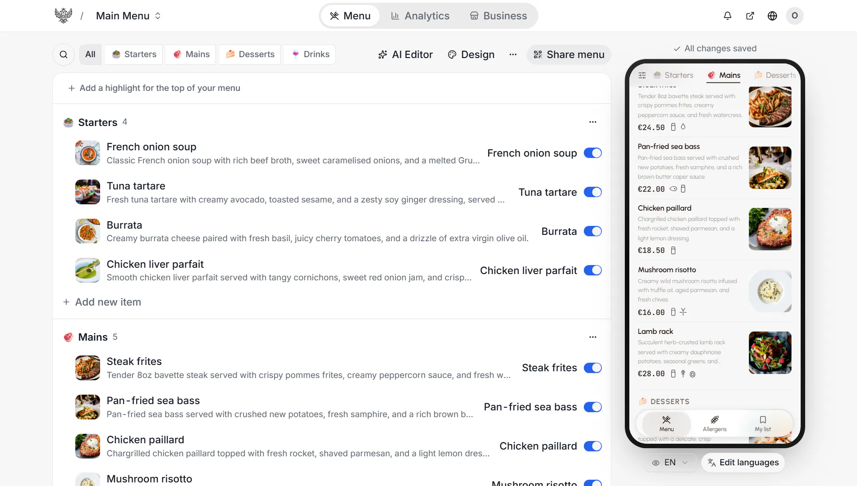Toggle Pan-fried sea bass switch
This screenshot has height=486, width=857.
(593, 407)
